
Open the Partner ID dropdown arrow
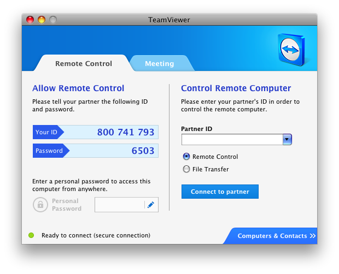click(x=287, y=139)
